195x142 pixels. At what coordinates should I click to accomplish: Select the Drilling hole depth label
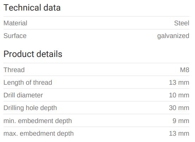point(30,108)
